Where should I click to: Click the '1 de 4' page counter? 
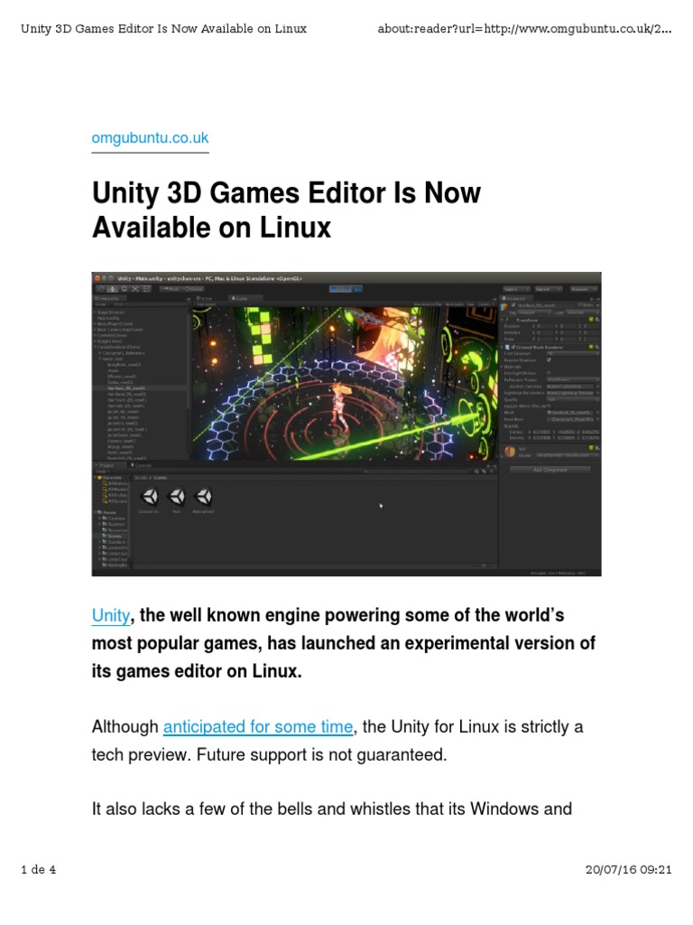coord(38,869)
